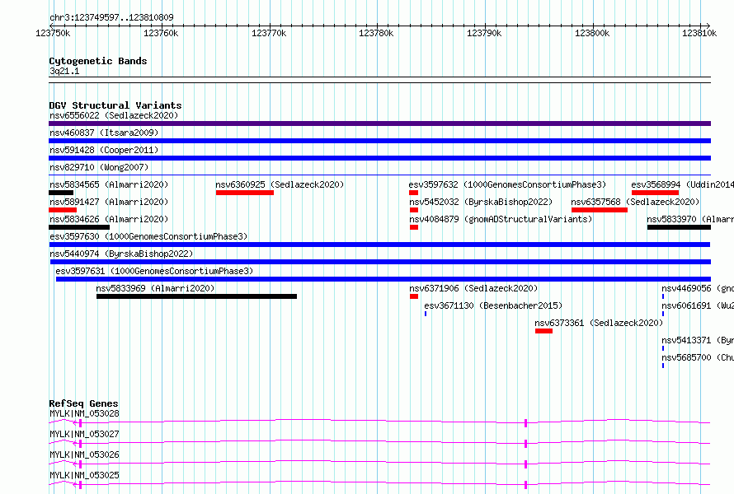Select variant nsv5440974 (ByrskaBishop2022)
This screenshot has width=734, height=494.
tap(121, 254)
